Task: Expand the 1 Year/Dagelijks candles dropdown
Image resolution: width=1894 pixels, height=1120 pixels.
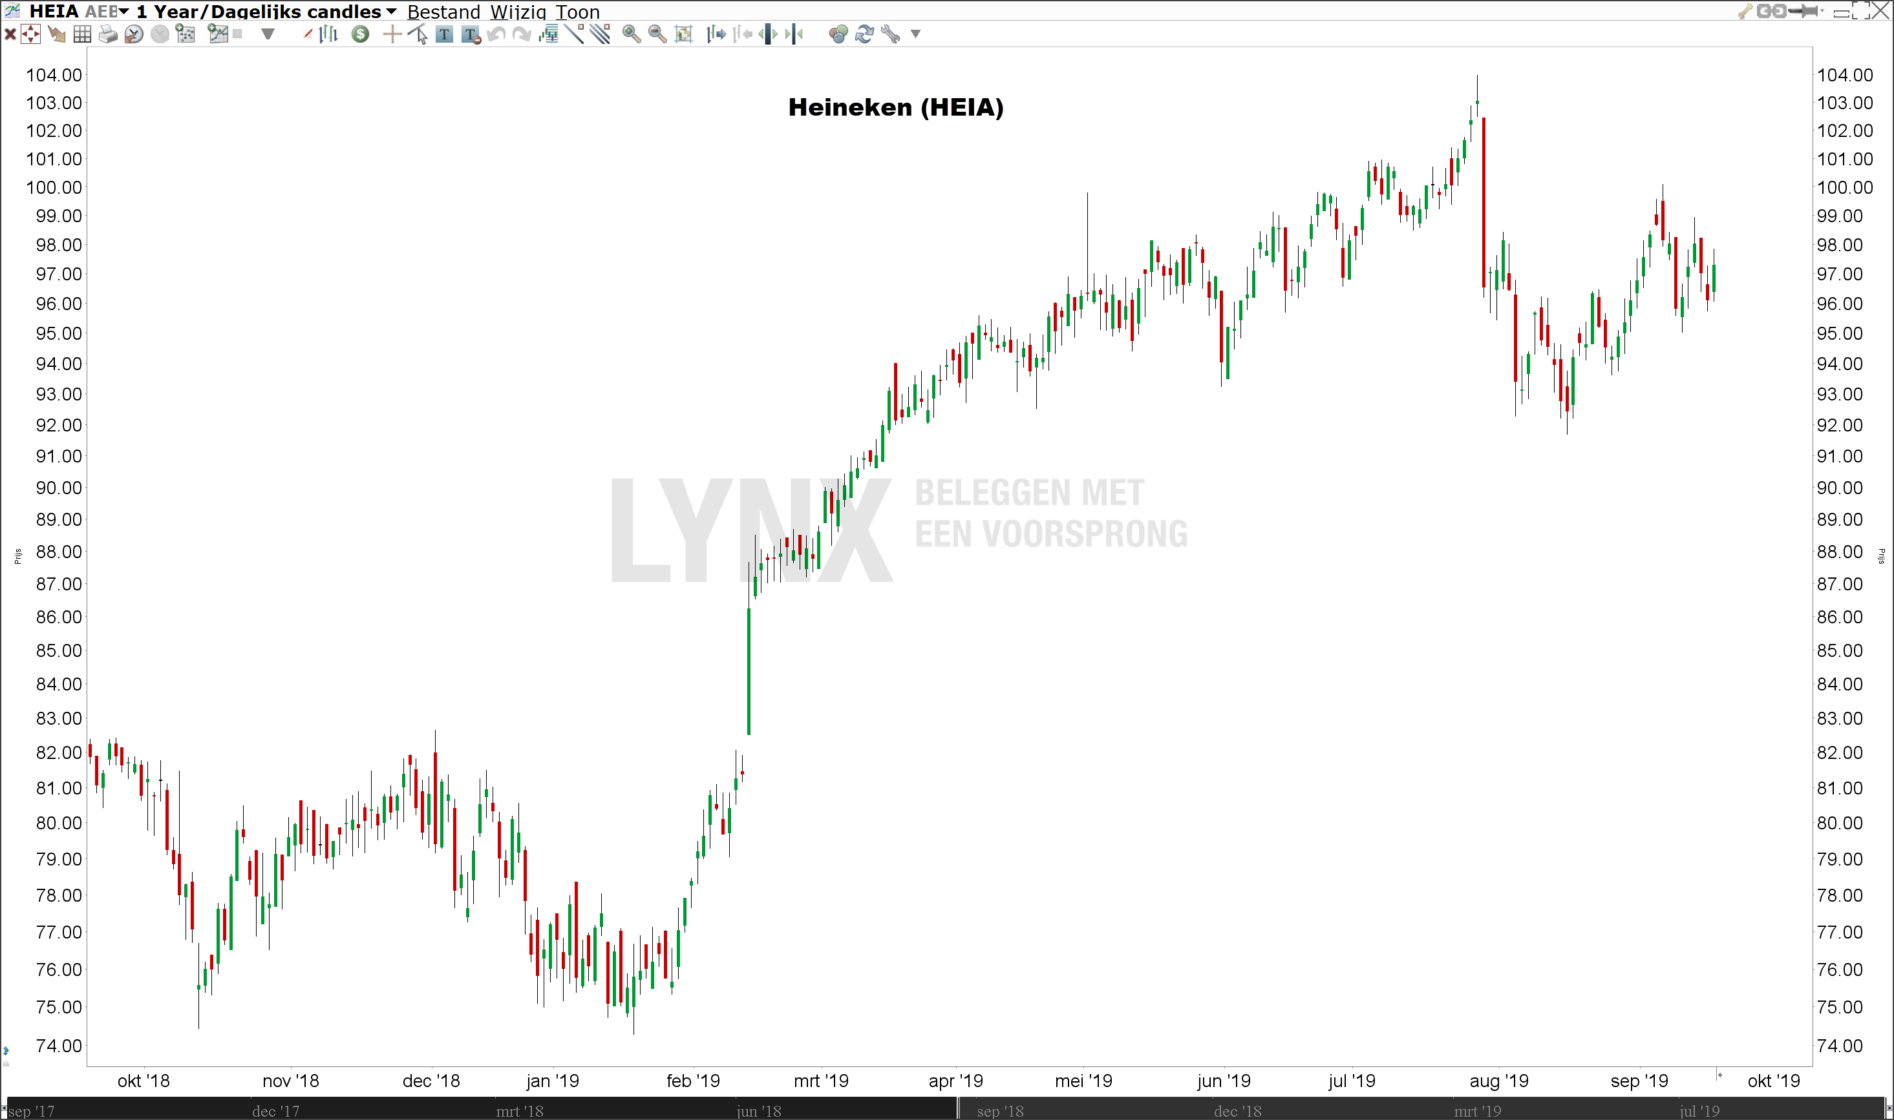Action: (x=391, y=12)
